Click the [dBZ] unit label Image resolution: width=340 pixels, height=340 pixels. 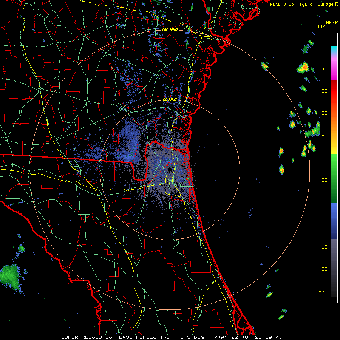pos(321,26)
